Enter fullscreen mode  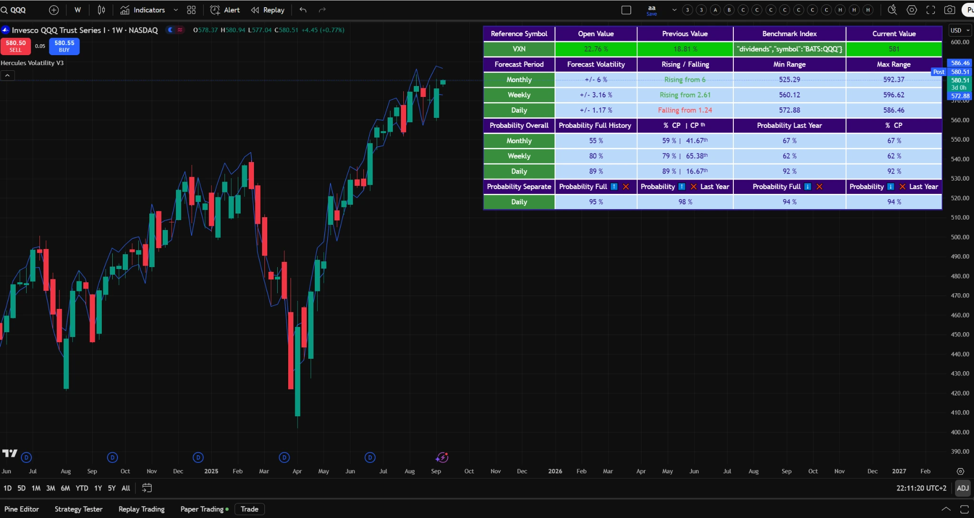click(931, 10)
